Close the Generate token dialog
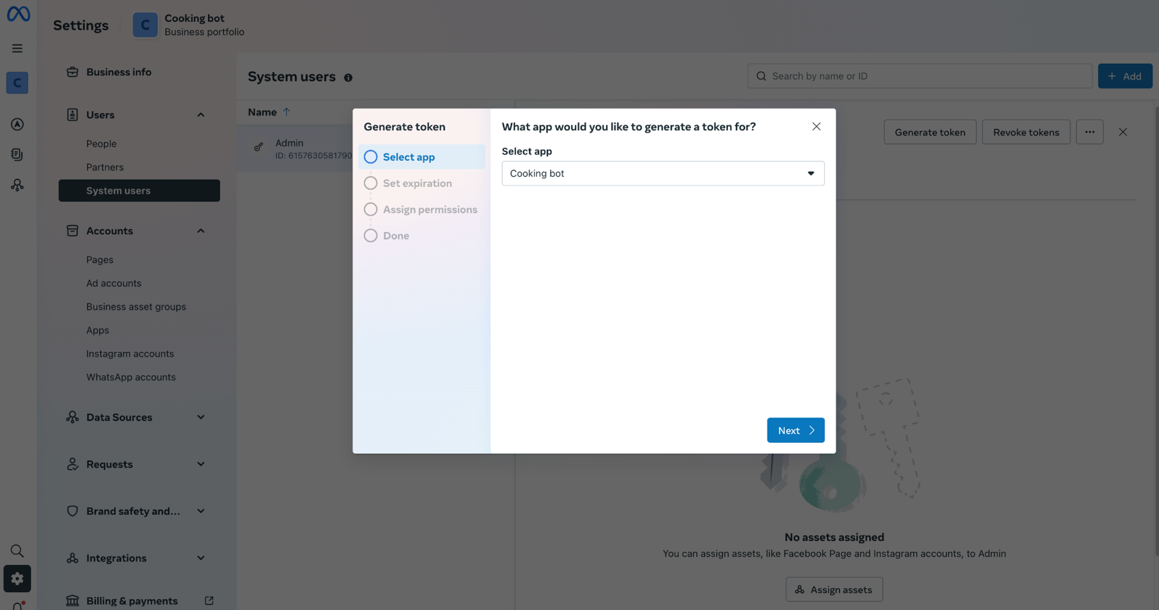The height and width of the screenshot is (610, 1159). click(x=816, y=127)
